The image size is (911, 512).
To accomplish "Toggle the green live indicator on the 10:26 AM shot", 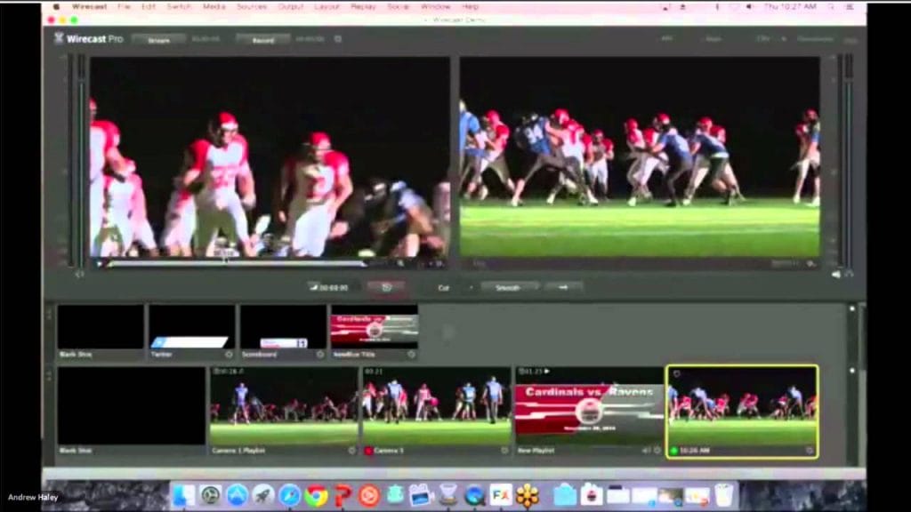I will tap(674, 448).
